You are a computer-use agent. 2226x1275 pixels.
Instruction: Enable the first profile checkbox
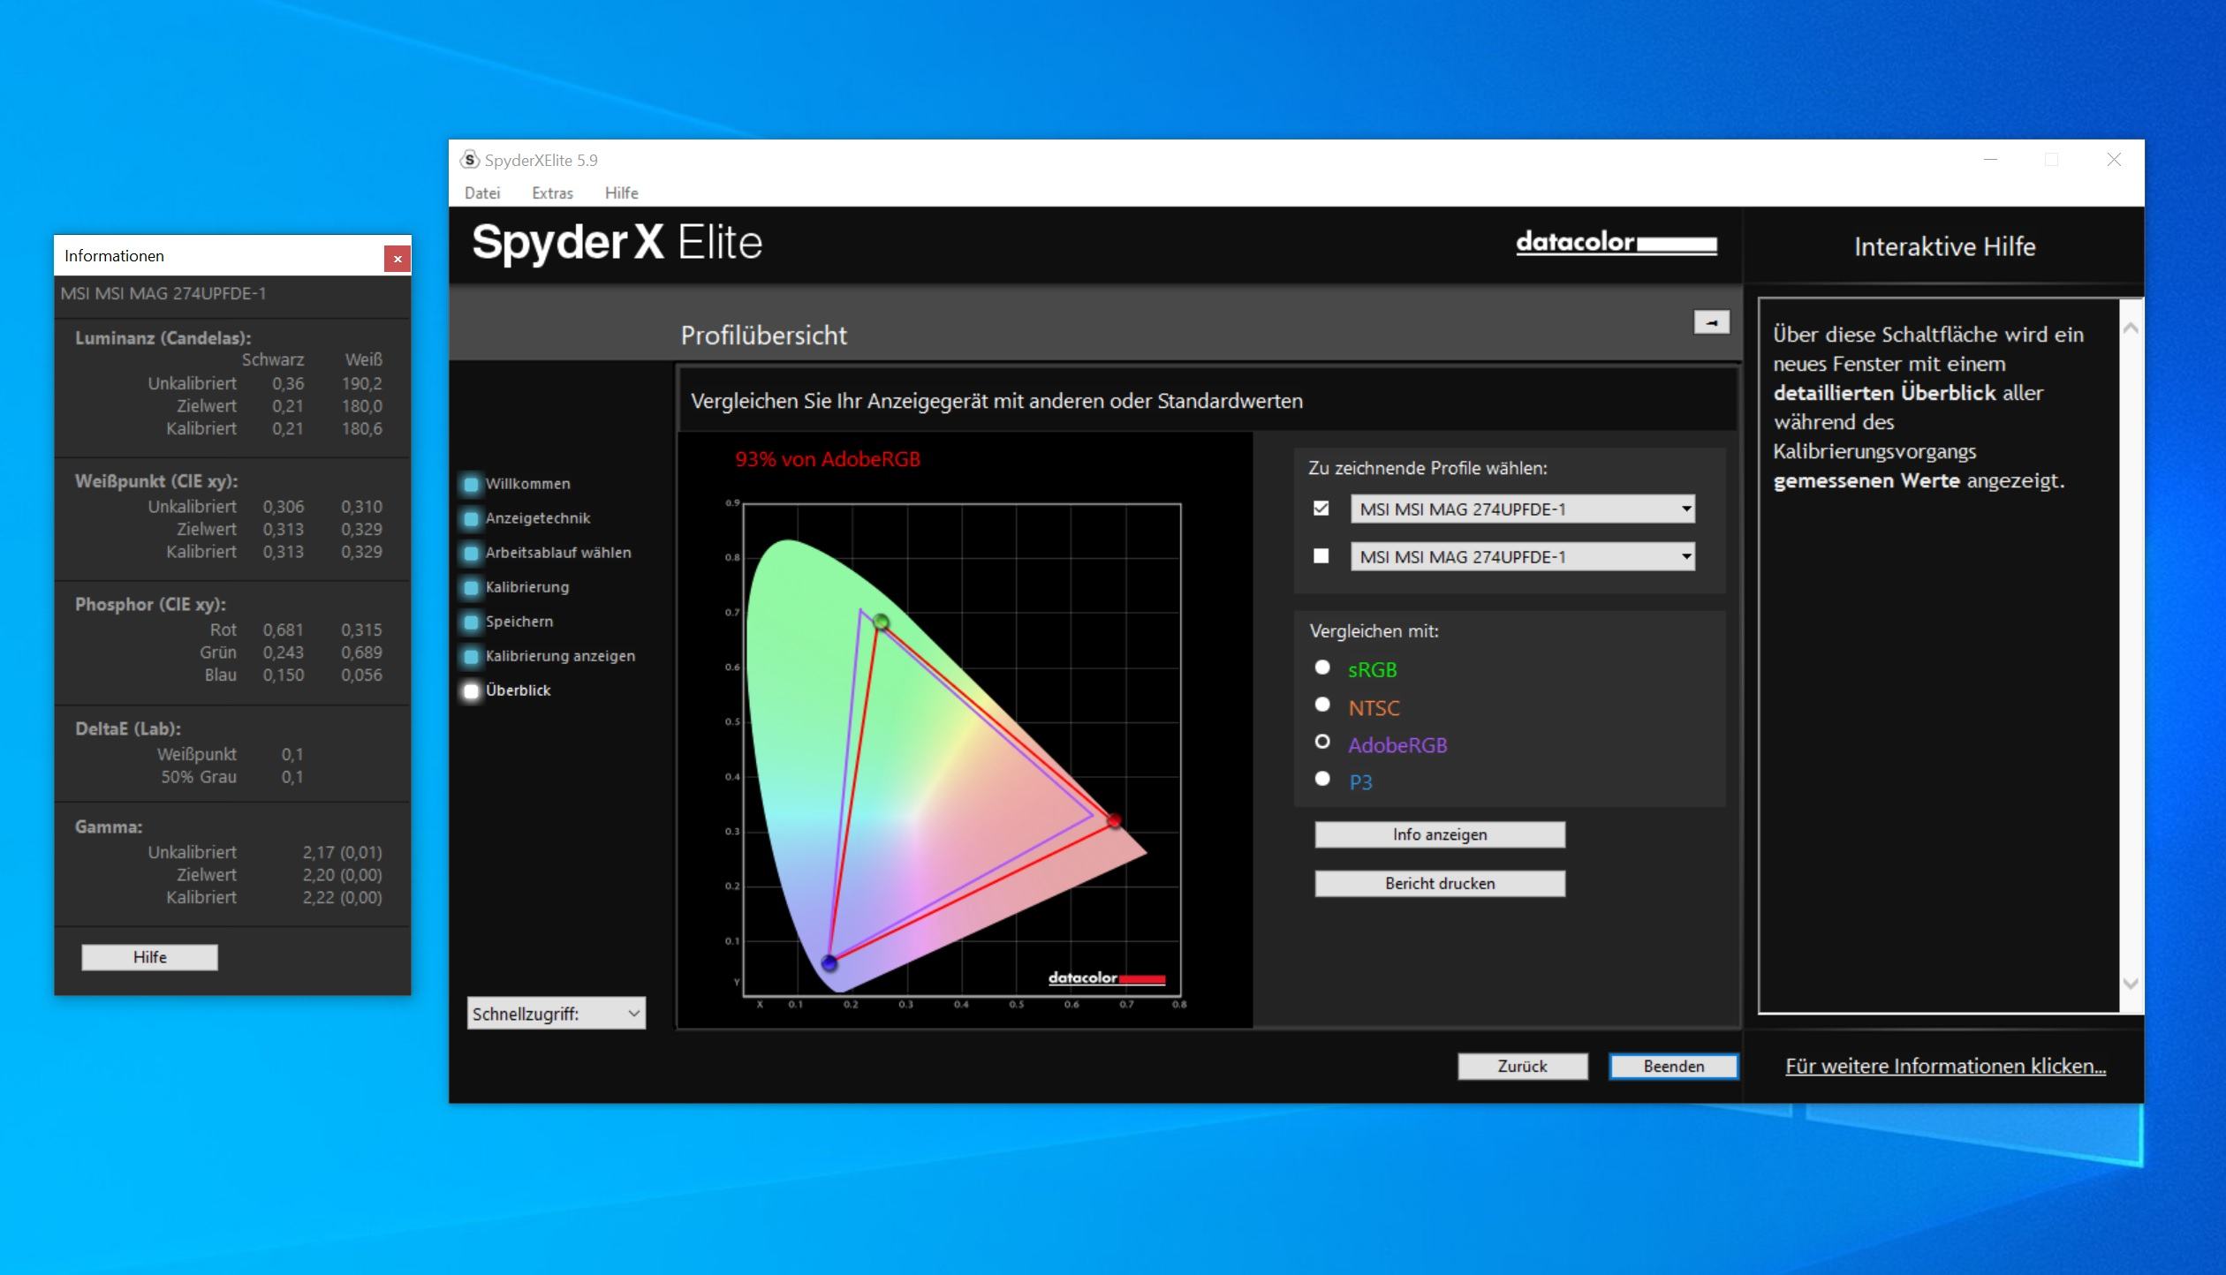coord(1321,509)
